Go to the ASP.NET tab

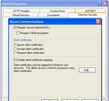[90, 11]
